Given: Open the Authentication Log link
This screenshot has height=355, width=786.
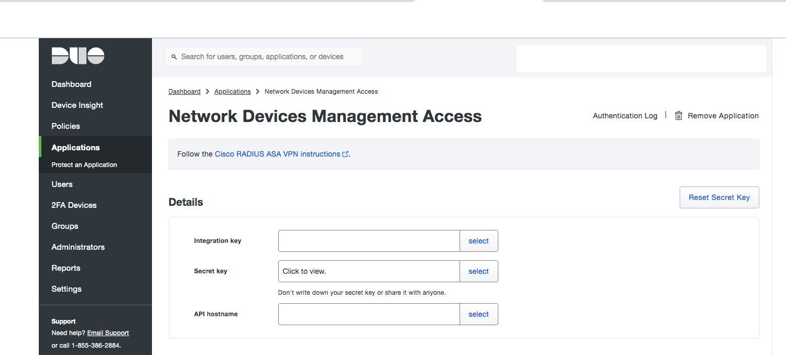Looking at the screenshot, I should (x=625, y=116).
